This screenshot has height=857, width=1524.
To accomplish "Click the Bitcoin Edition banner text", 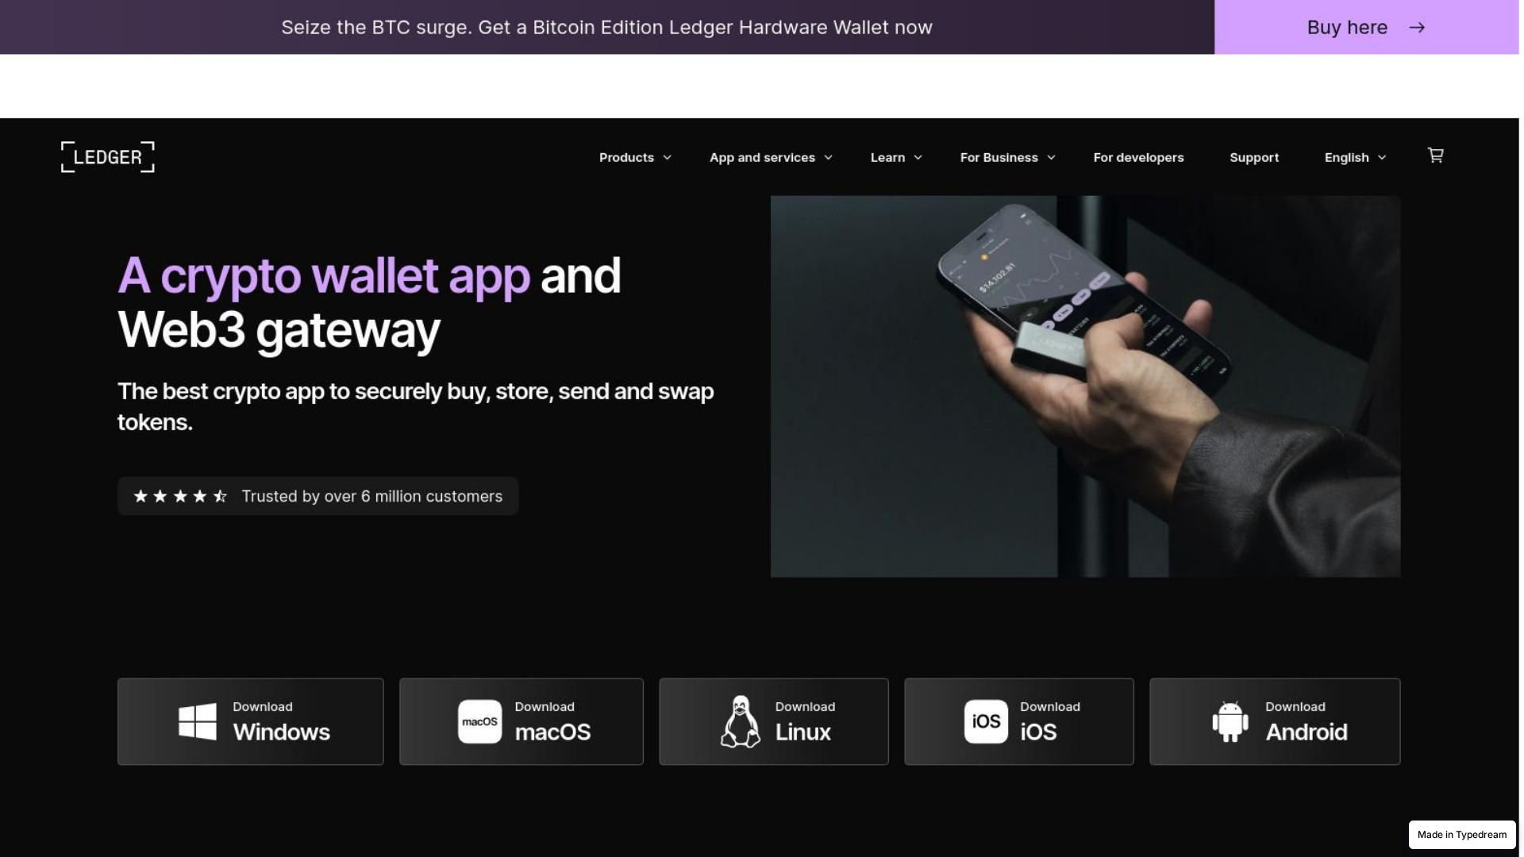I will click(x=606, y=28).
